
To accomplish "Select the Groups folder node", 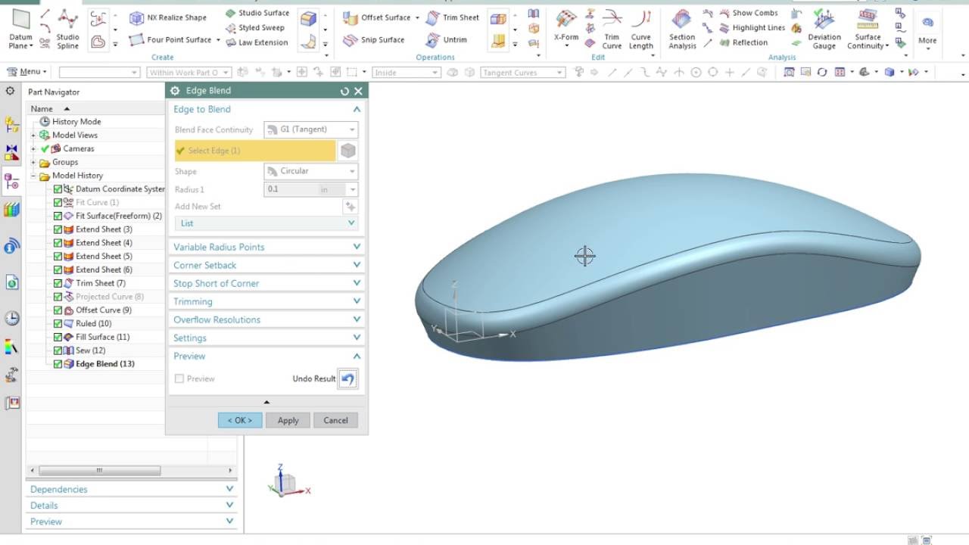I will pos(65,162).
